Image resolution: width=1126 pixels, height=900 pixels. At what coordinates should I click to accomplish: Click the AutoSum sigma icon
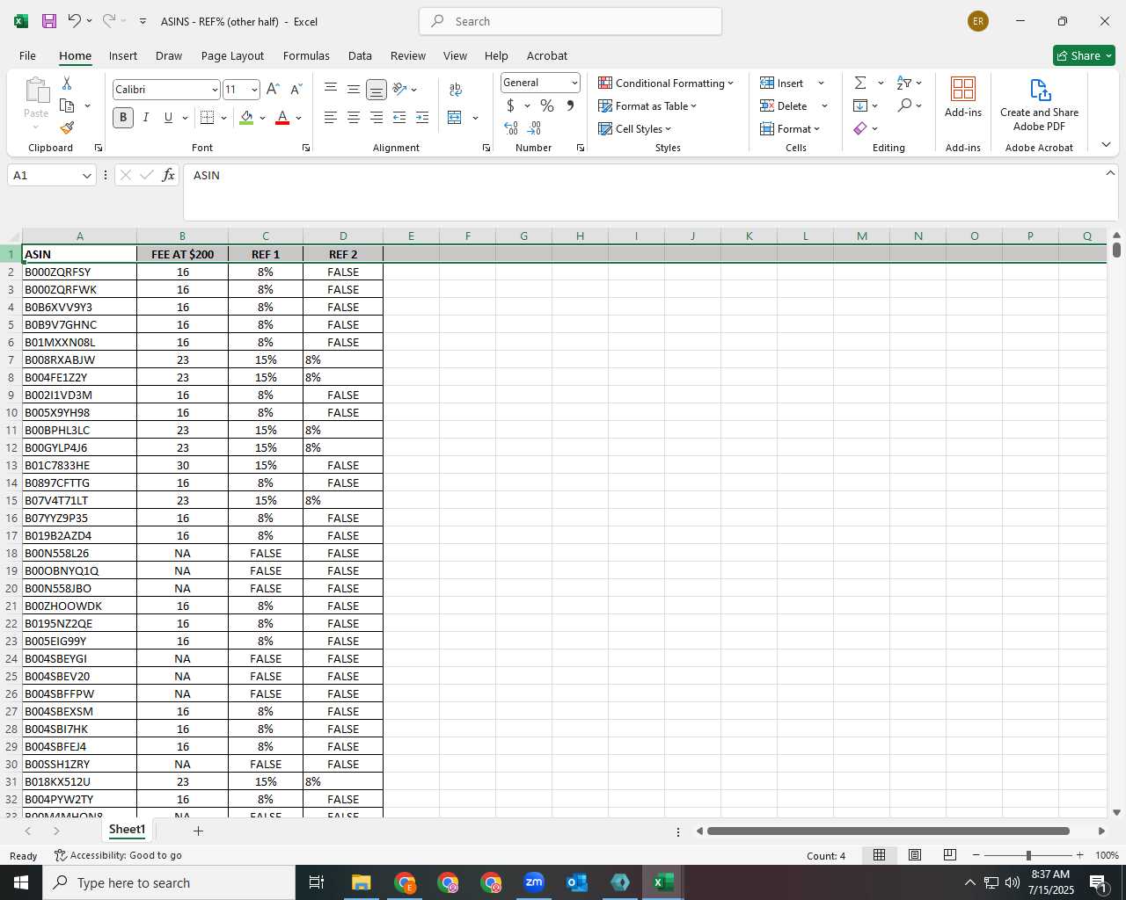(x=860, y=83)
